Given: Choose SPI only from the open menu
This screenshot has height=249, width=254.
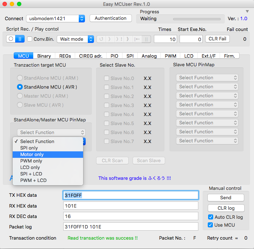Looking at the screenshot, I should click(48, 148).
